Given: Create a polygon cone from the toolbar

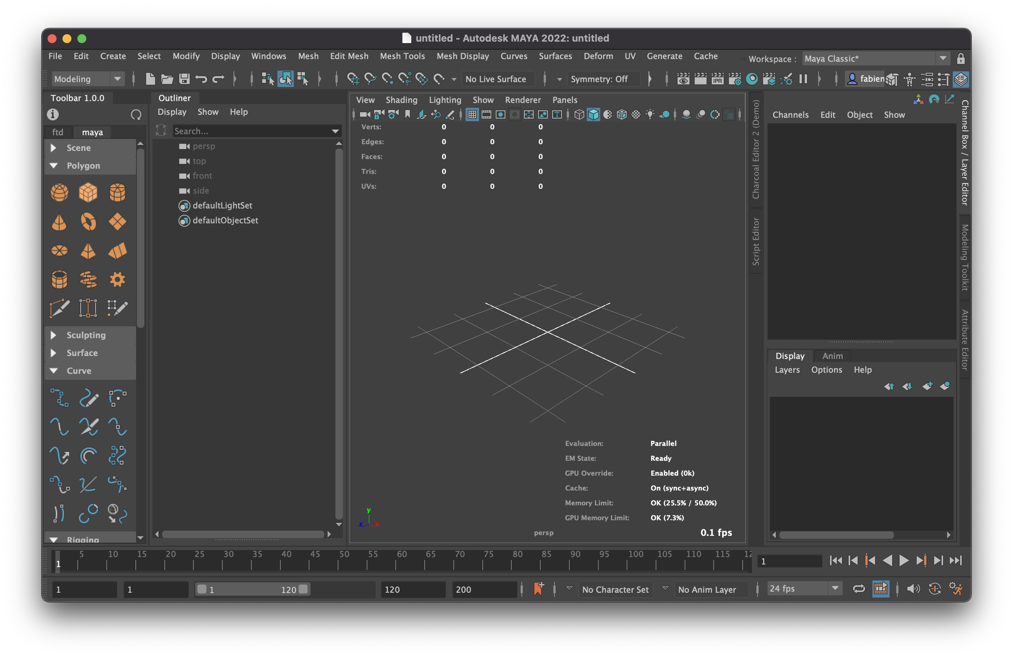Looking at the screenshot, I should [59, 221].
